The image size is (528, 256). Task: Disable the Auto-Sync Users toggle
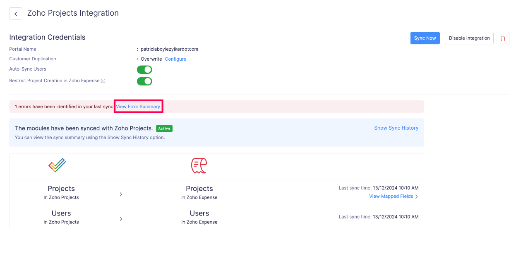(144, 69)
